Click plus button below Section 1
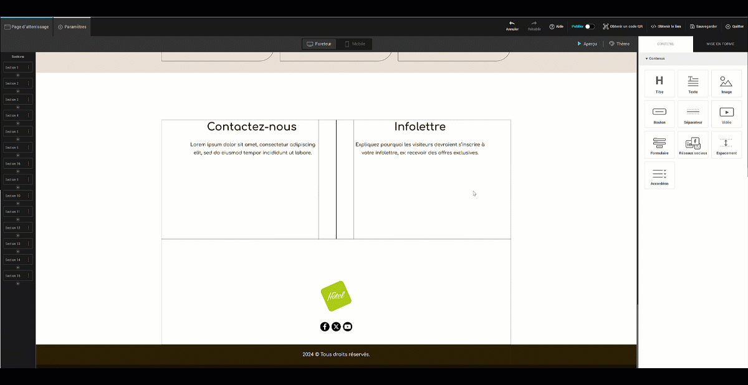This screenshot has width=748, height=385. 17,75
